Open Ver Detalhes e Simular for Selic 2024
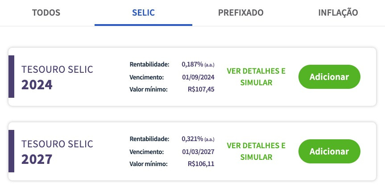The width and height of the screenshot is (385, 196). (256, 77)
